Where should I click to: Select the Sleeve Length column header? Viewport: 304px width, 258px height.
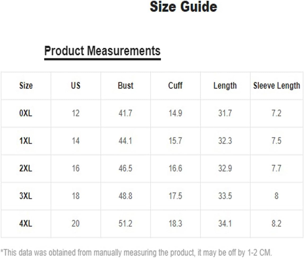[x=277, y=86]
